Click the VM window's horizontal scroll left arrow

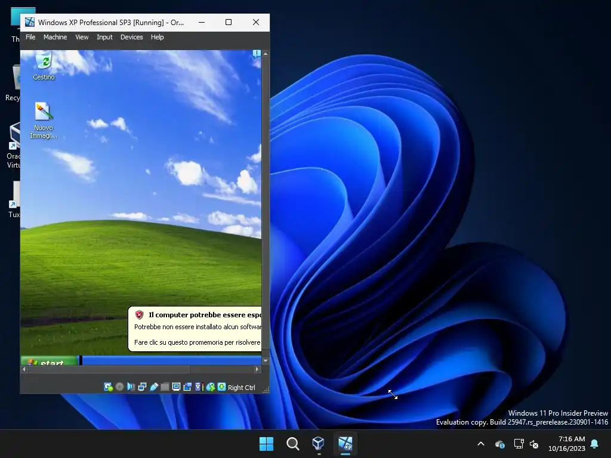coord(24,369)
